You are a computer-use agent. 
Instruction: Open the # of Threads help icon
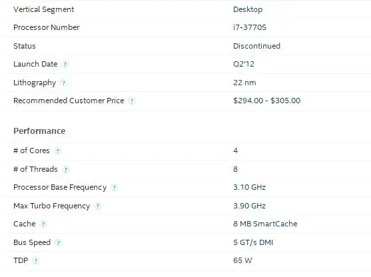pyautogui.click(x=65, y=170)
